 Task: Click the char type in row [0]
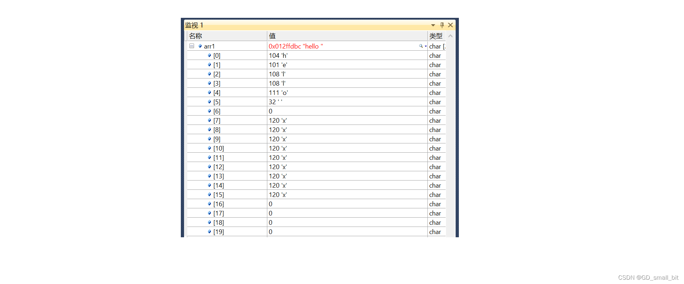tap(435, 56)
